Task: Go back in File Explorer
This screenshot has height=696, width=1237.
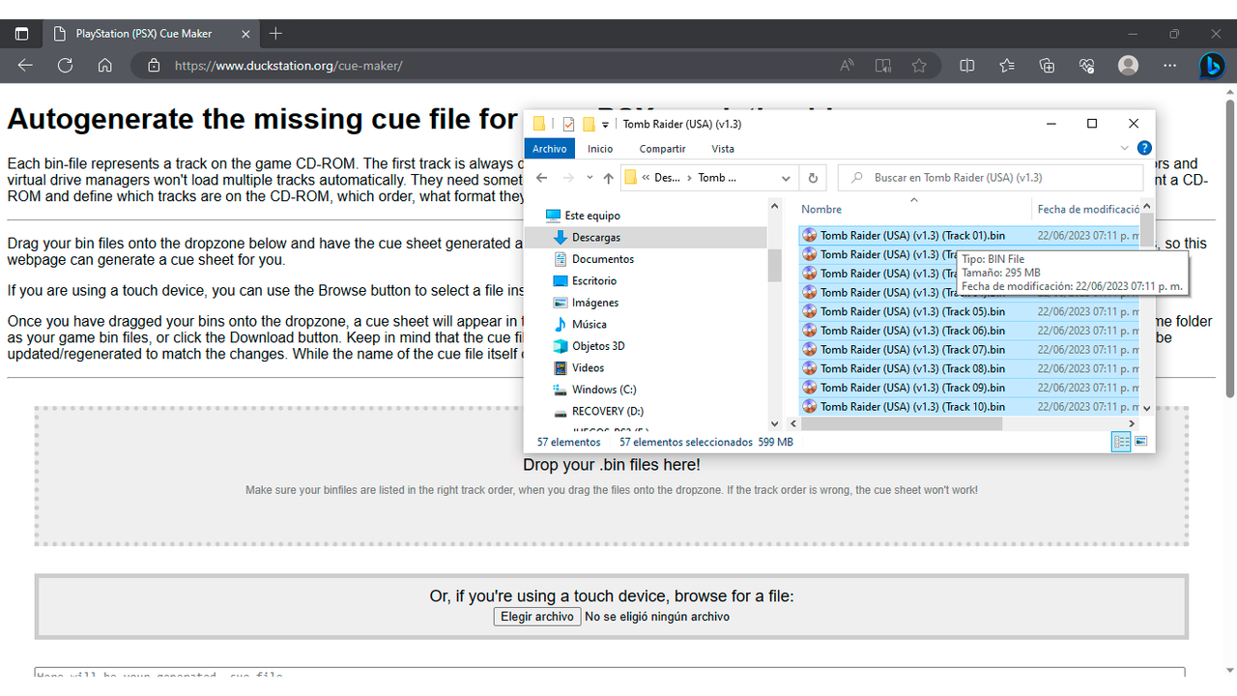Action: click(542, 178)
